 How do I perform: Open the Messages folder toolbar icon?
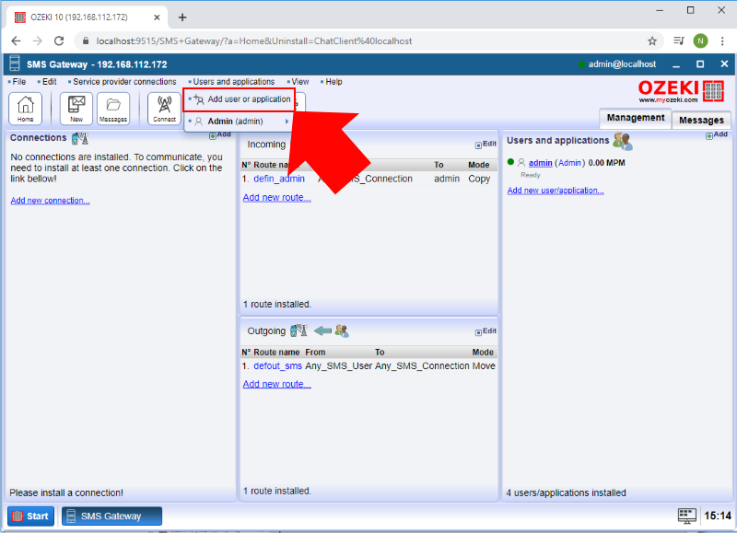coord(113,109)
